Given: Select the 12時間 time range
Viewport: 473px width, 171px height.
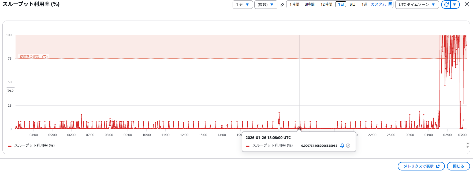Looking at the screenshot, I should coord(326,4).
